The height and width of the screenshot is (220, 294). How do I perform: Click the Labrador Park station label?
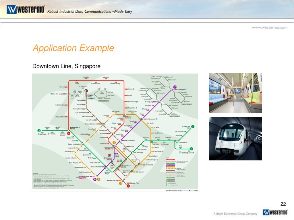pos(78,167)
